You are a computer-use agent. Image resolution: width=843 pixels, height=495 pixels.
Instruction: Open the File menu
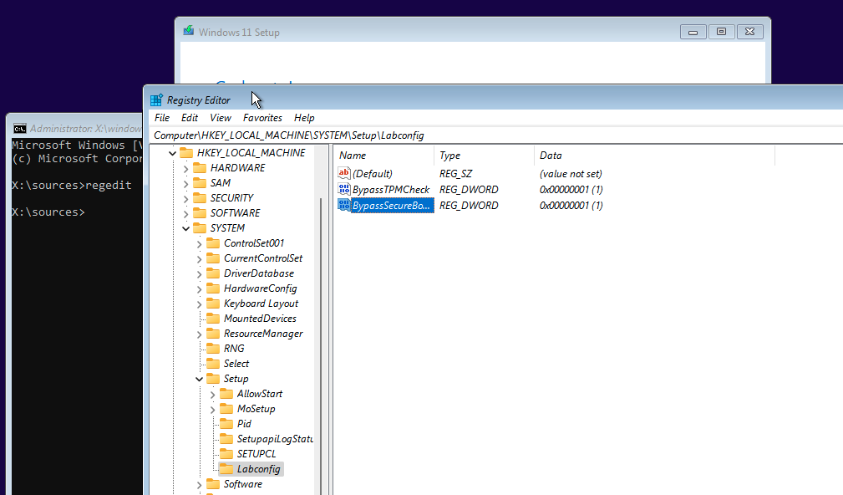tap(162, 118)
